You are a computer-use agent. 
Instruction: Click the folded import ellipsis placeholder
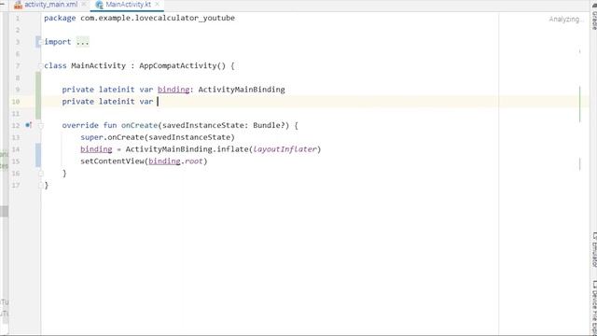click(x=83, y=42)
